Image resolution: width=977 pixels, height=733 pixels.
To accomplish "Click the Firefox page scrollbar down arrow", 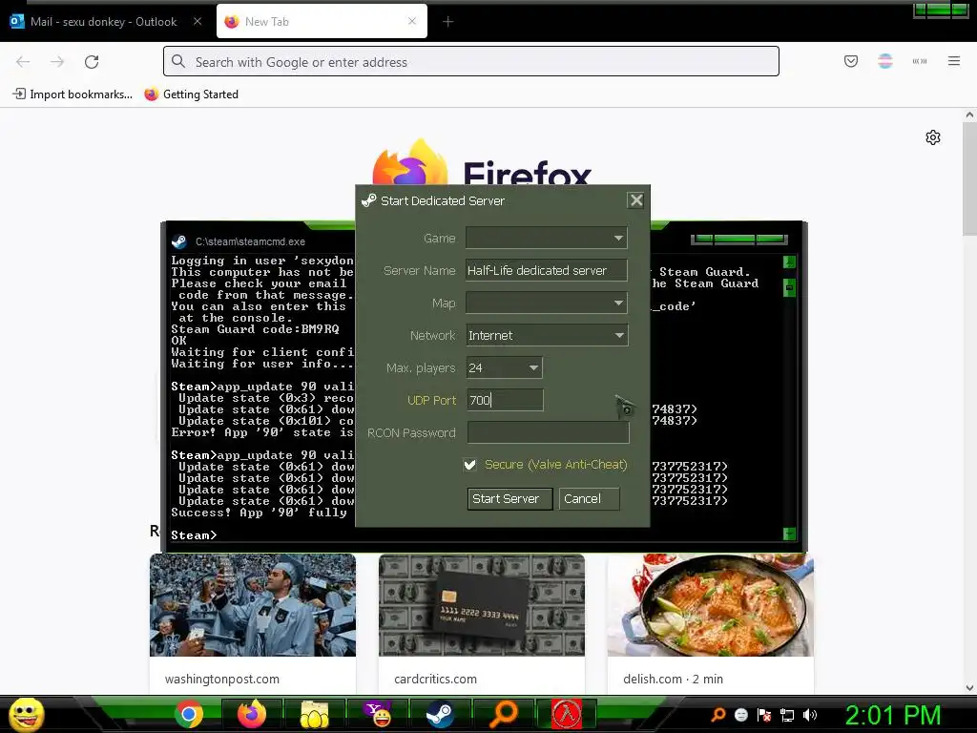I will [x=969, y=688].
